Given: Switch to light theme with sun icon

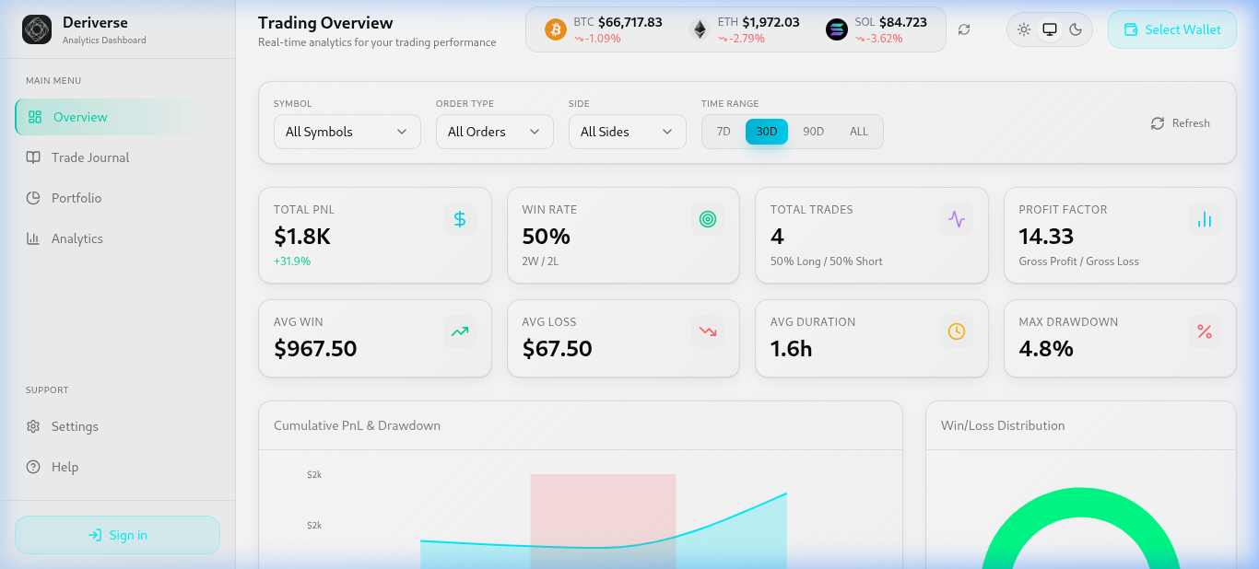Looking at the screenshot, I should coord(1023,29).
